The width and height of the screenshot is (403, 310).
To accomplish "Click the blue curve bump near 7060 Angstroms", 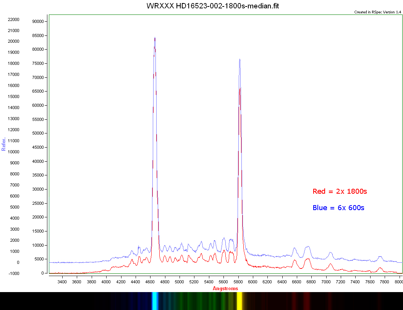I will coord(330,253).
